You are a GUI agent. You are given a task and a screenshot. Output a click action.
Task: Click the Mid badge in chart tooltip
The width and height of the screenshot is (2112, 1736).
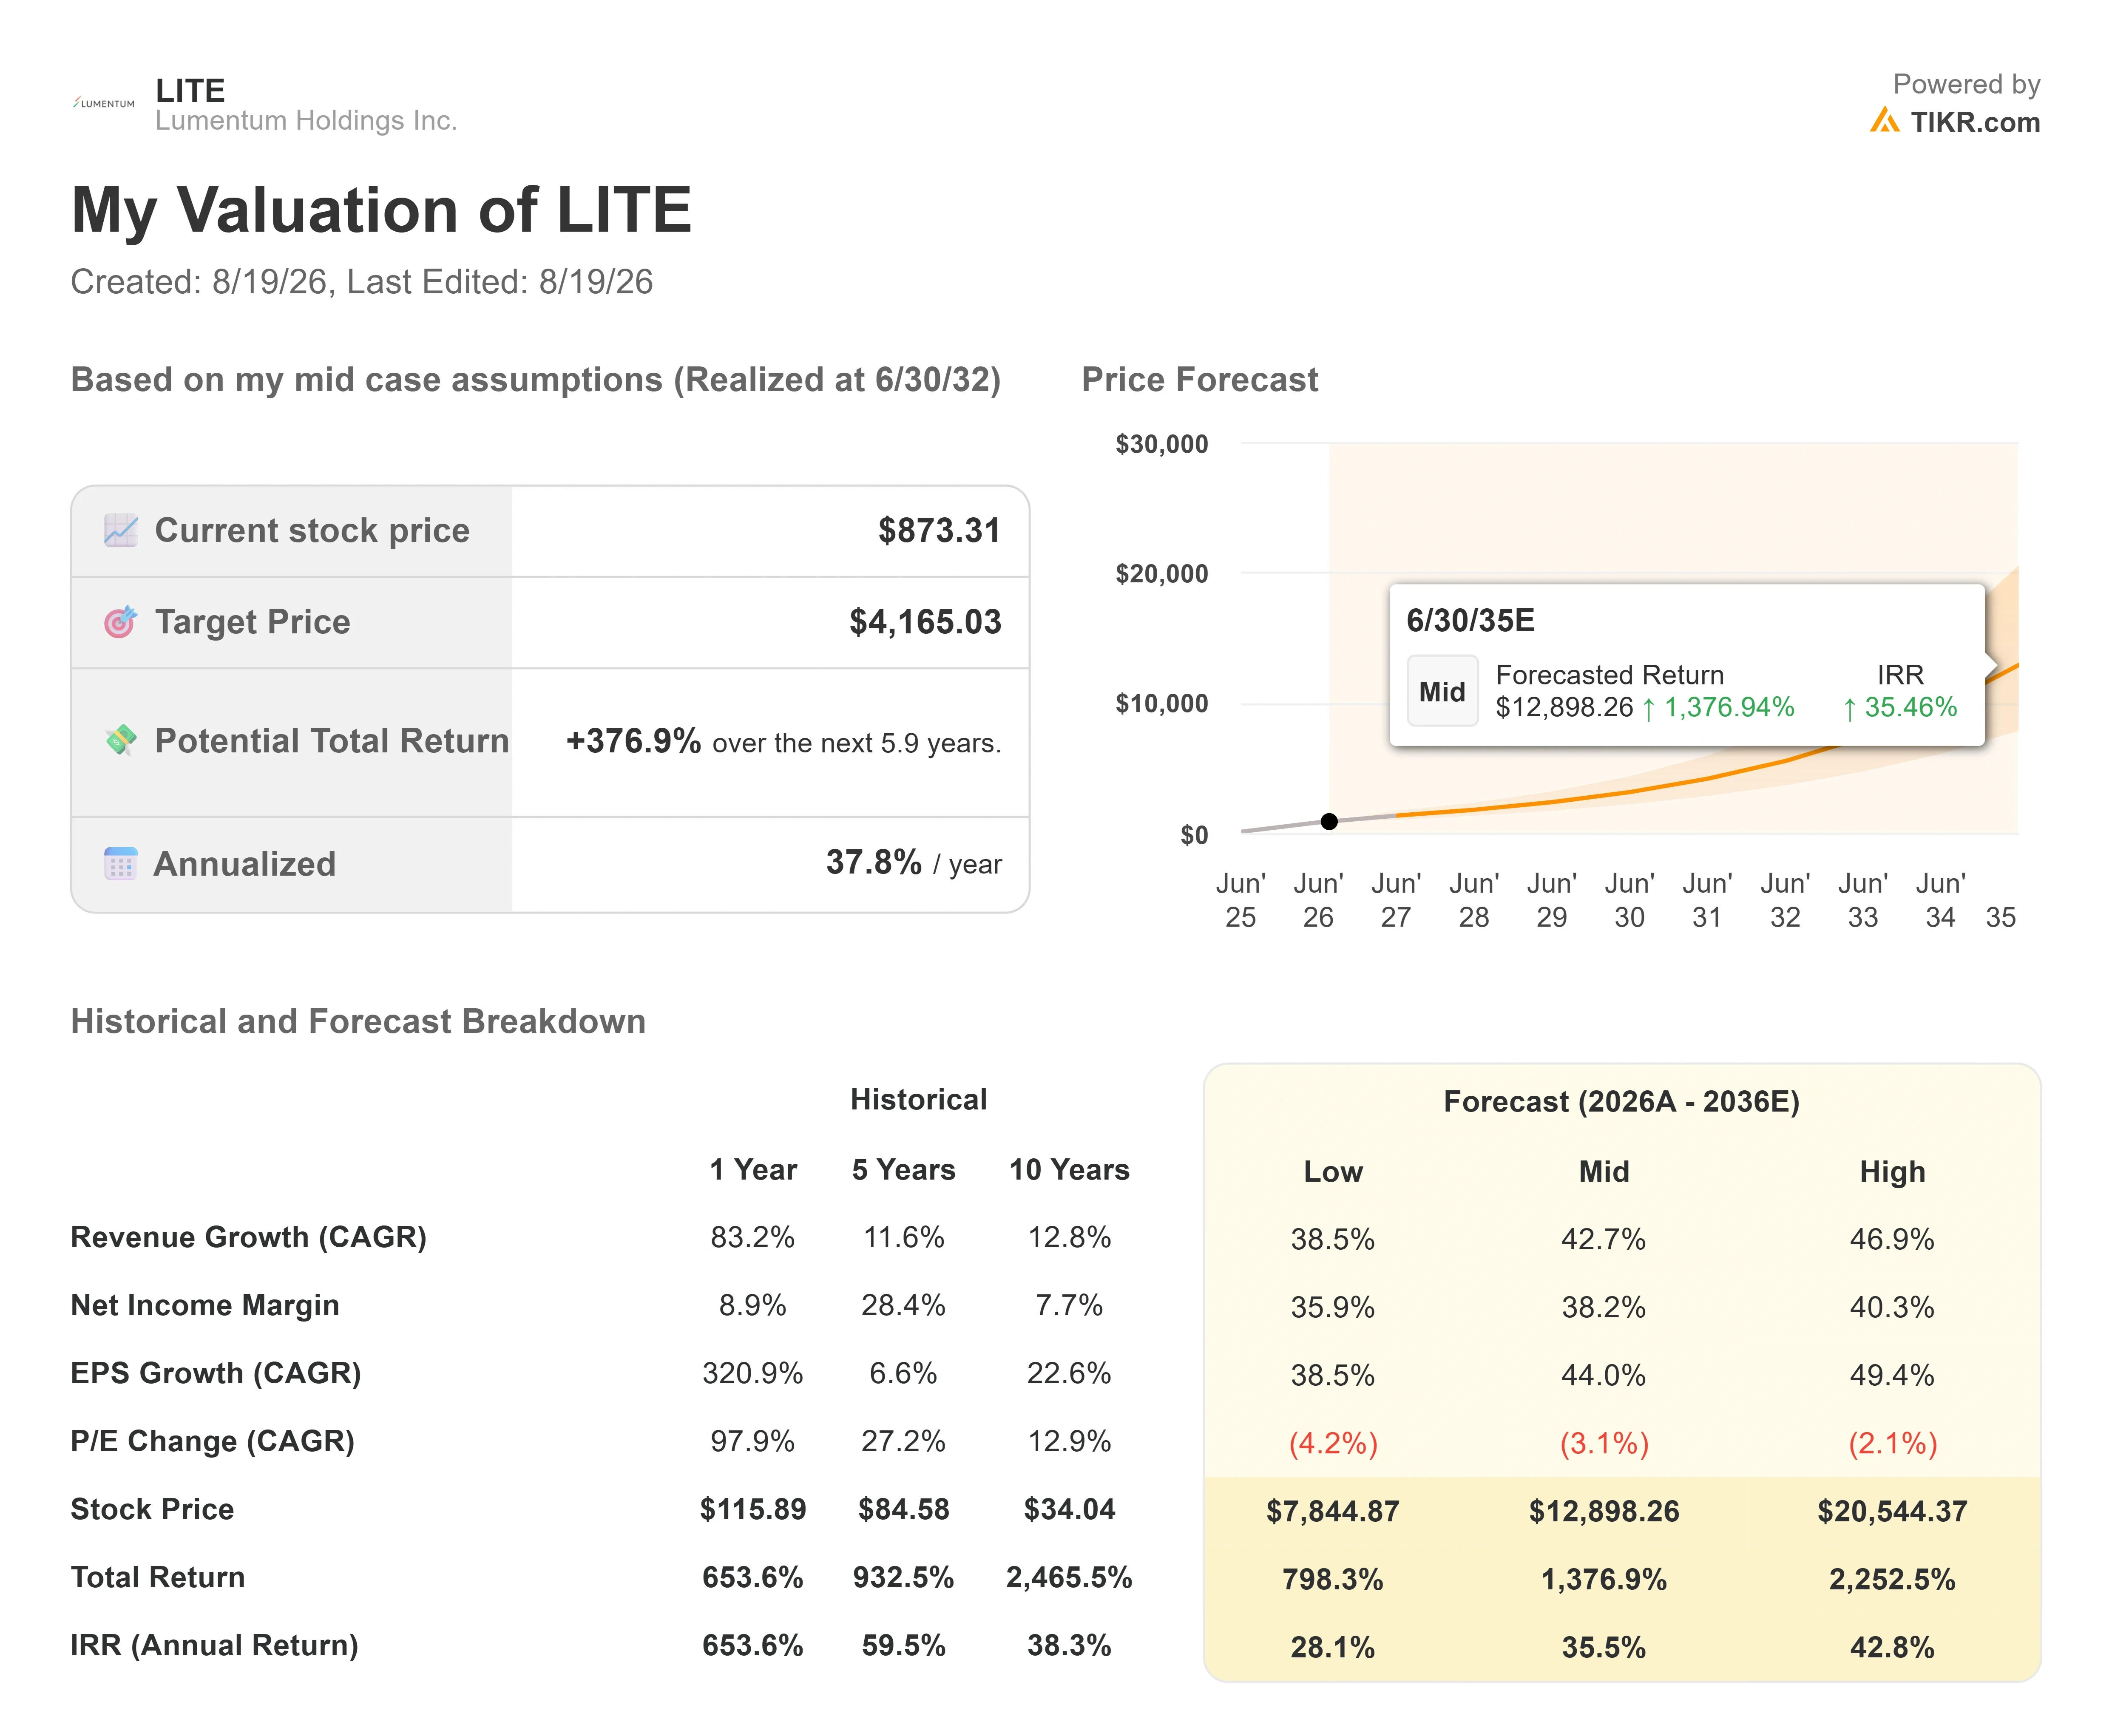tap(1442, 691)
